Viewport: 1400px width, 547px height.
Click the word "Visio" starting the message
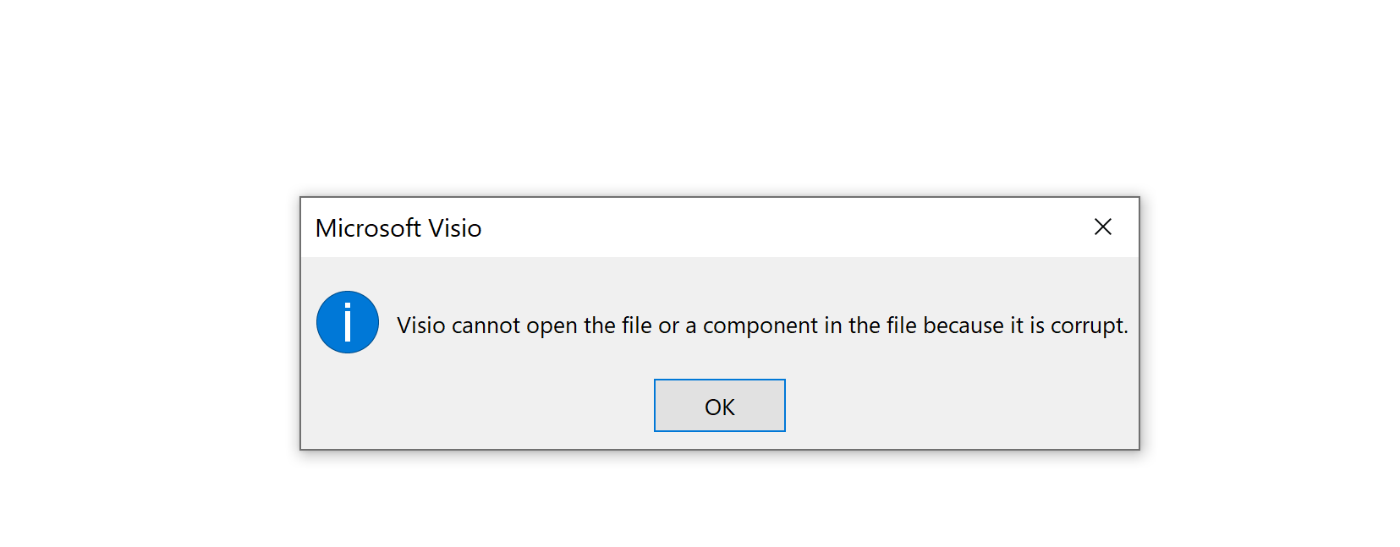[x=421, y=325]
